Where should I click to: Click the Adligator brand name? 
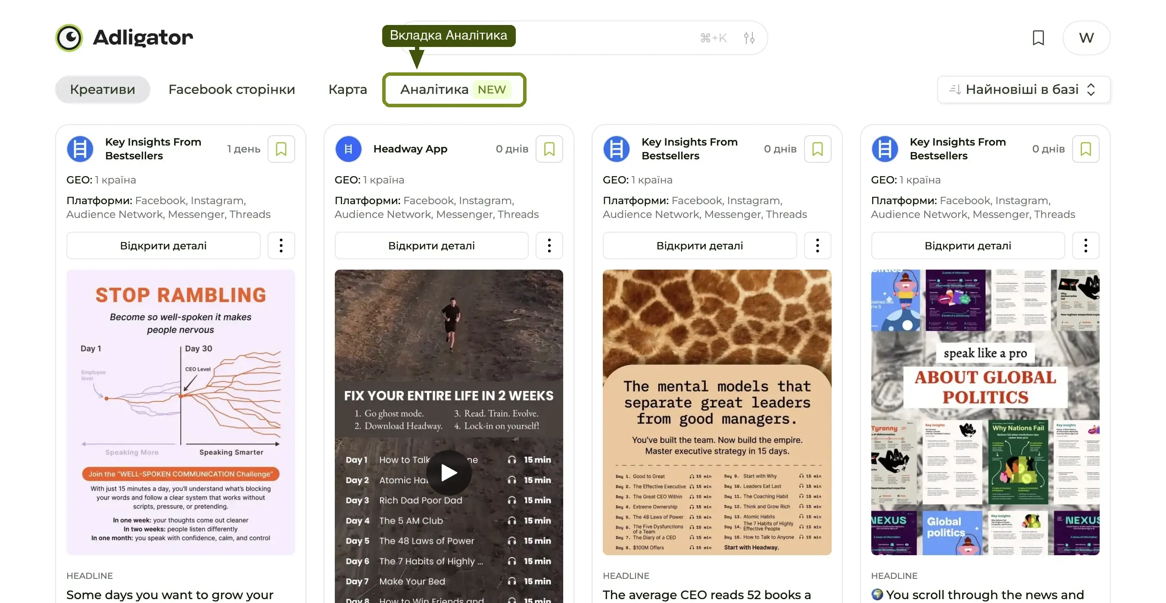coord(143,37)
